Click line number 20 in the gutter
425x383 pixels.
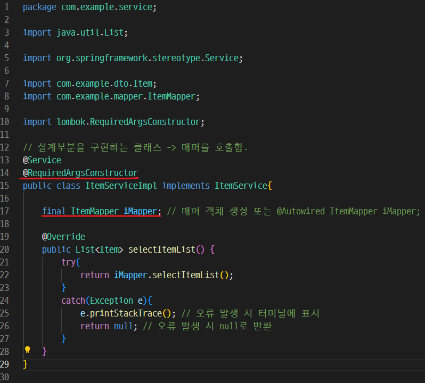(5, 249)
